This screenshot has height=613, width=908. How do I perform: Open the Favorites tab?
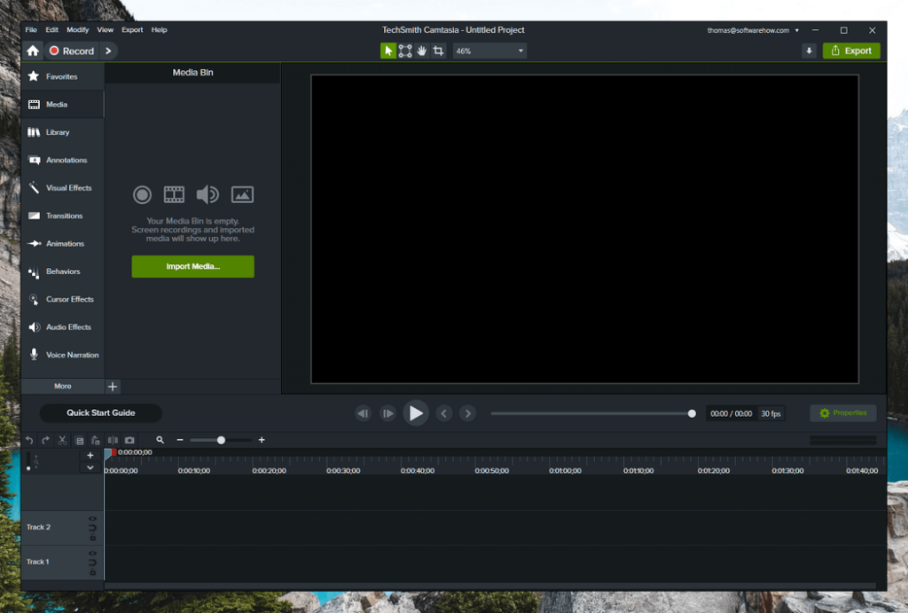tap(63, 76)
